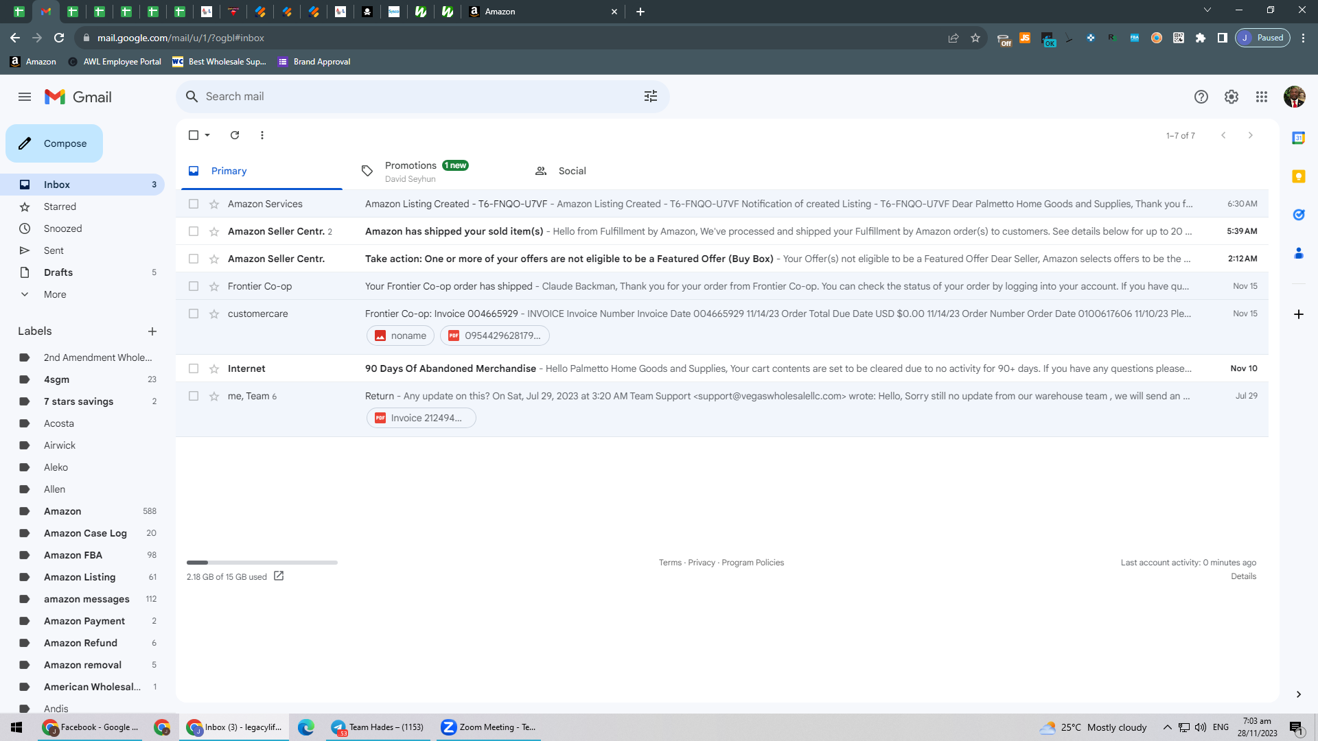Select the Frontier Co-op order shipped email checkbox
The width and height of the screenshot is (1318, 741).
pyautogui.click(x=194, y=286)
